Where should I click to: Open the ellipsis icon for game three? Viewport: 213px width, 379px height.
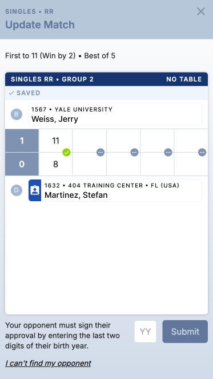[x=134, y=152]
